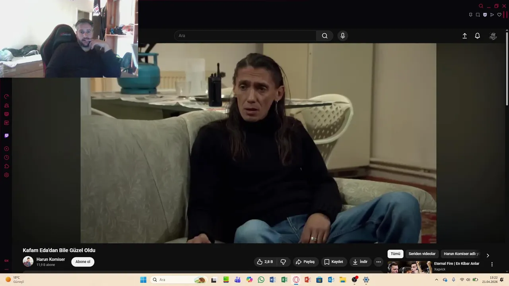This screenshot has width=509, height=286.
Task: Show more filter chips with right arrow
Action: [488, 255]
